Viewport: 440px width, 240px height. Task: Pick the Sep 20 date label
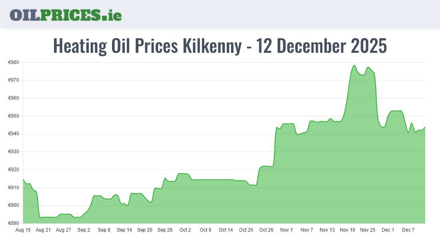[x=144, y=230]
